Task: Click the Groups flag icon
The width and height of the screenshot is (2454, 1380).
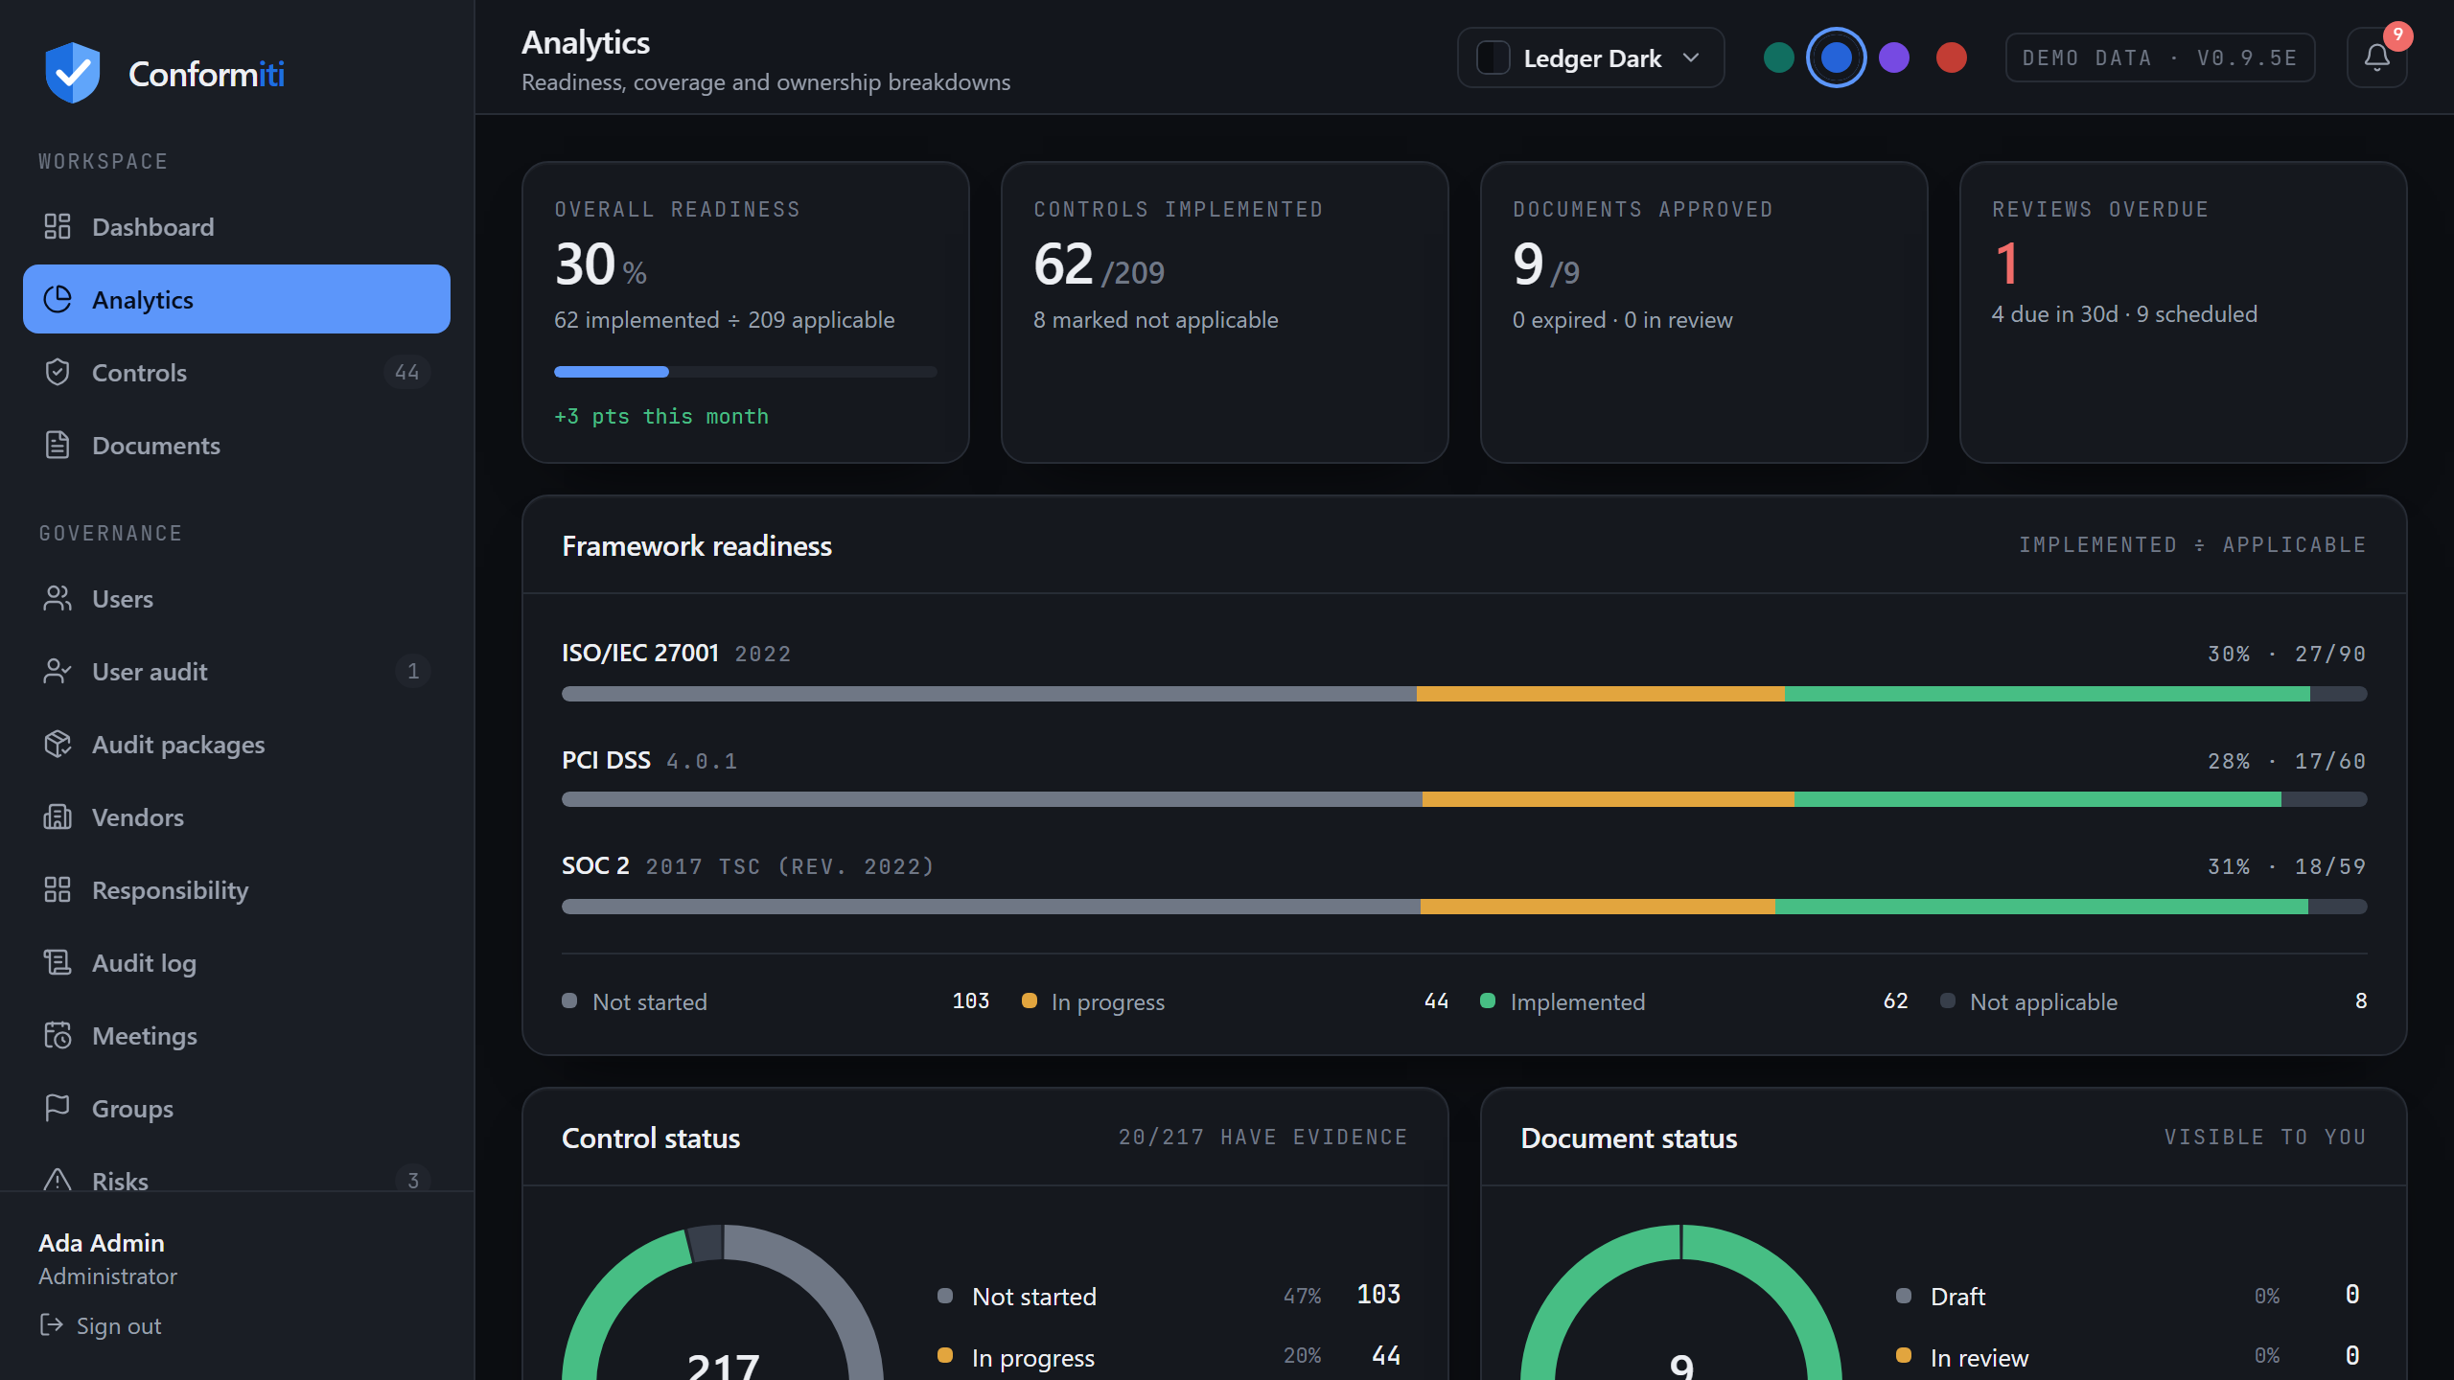Action: coord(58,1108)
